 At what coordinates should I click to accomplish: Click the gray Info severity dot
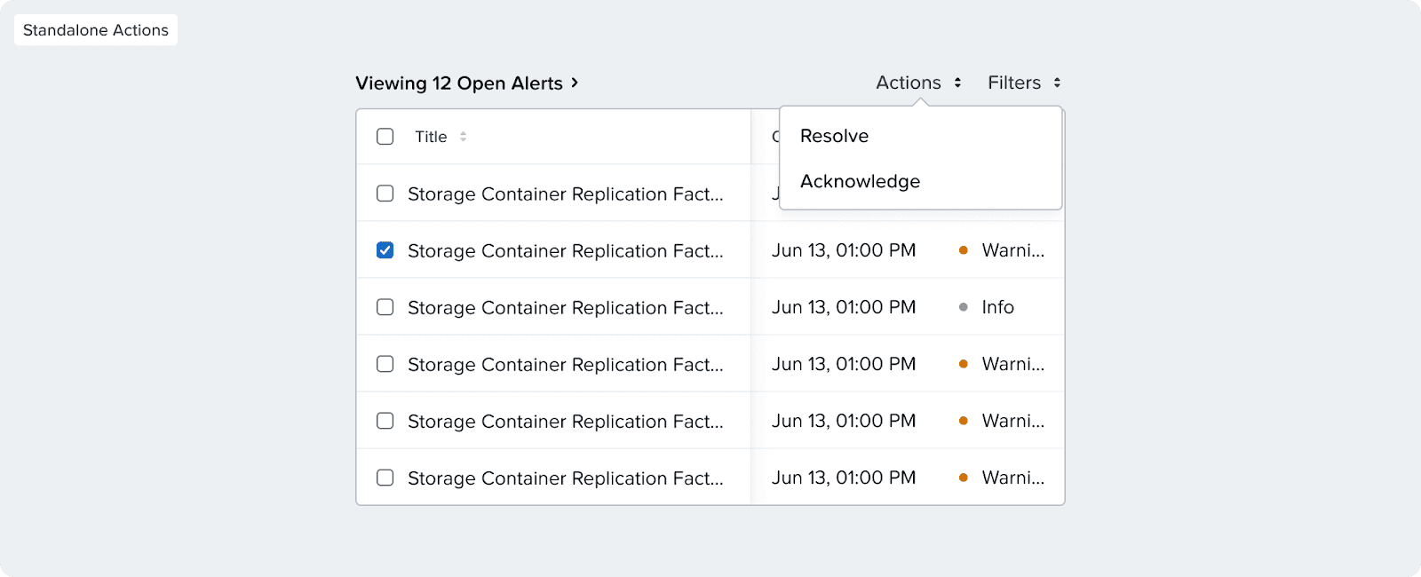click(x=964, y=307)
